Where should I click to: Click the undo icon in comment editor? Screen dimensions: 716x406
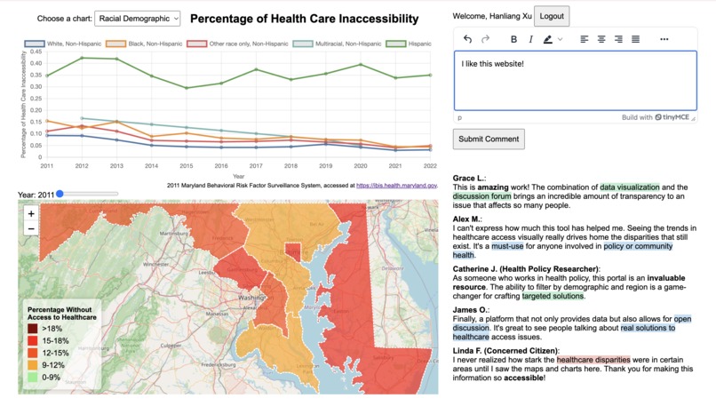(x=467, y=39)
